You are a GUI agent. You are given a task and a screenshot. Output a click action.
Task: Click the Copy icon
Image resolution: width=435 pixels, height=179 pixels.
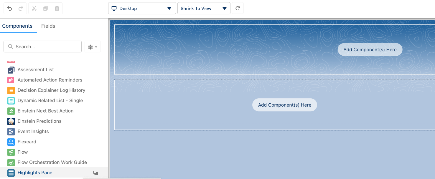(45, 8)
